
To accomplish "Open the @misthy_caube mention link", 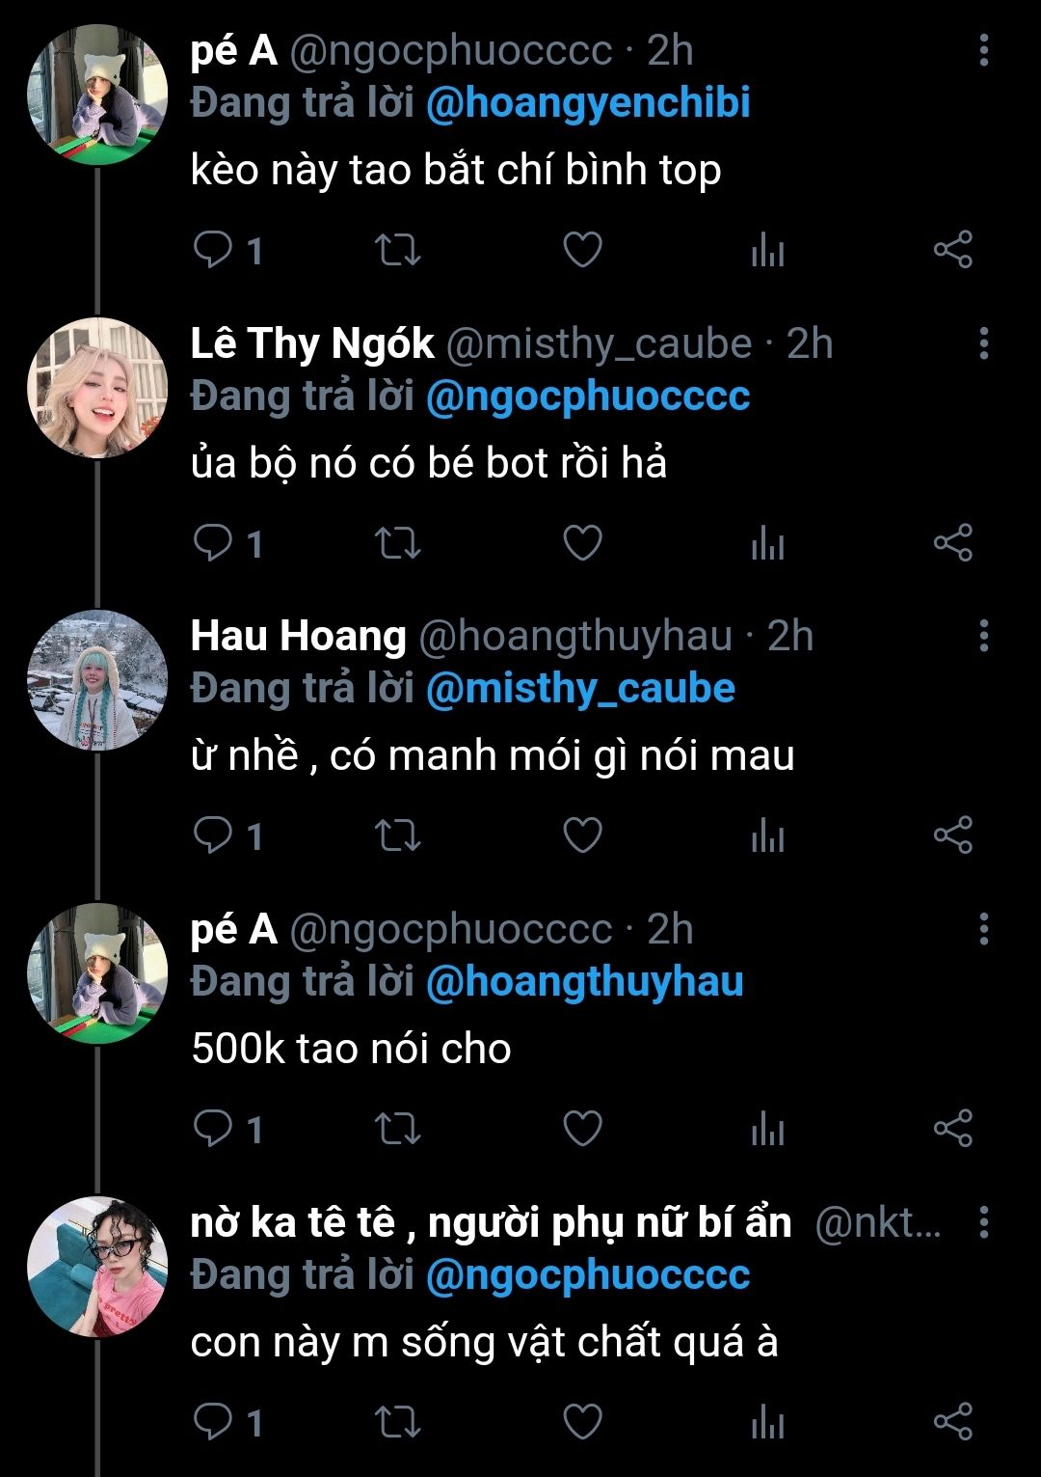I will 580,689.
